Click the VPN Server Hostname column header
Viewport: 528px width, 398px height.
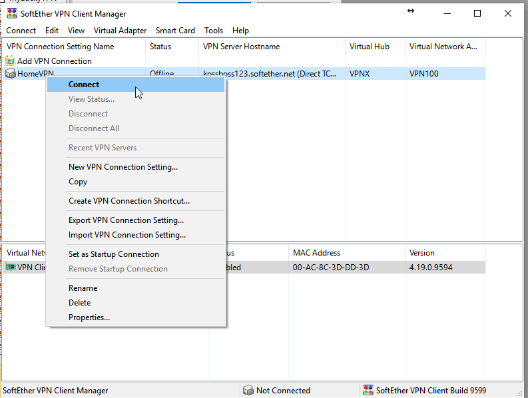pos(272,47)
